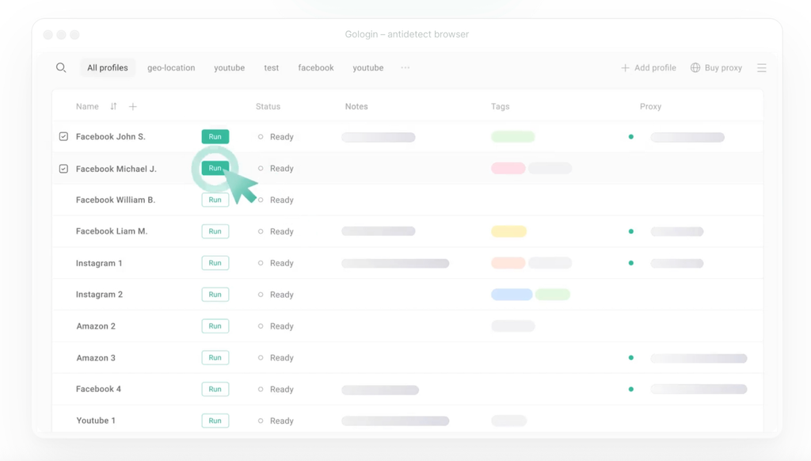Select the Youtube 1 profile name
The height and width of the screenshot is (461, 811).
click(x=96, y=421)
